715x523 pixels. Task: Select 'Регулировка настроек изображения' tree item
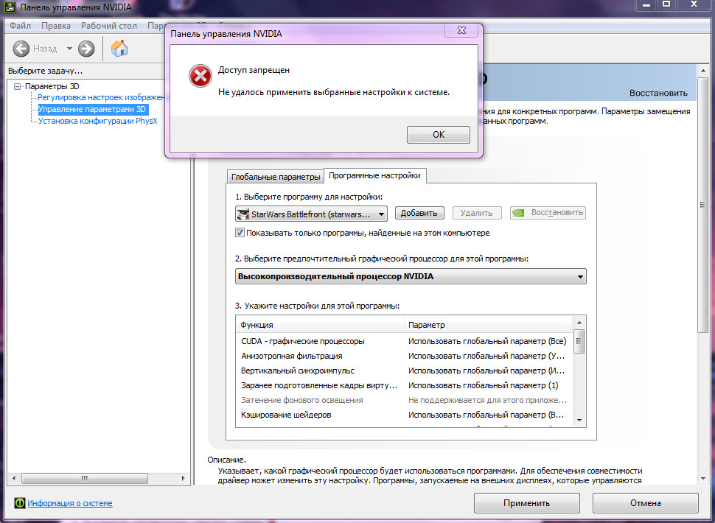101,97
